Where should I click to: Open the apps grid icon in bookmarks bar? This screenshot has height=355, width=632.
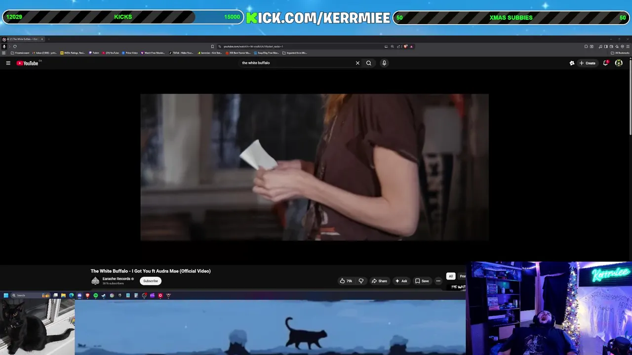(x=4, y=53)
